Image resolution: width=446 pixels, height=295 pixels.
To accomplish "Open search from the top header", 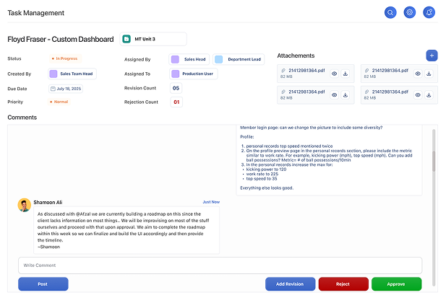I will click(x=390, y=12).
